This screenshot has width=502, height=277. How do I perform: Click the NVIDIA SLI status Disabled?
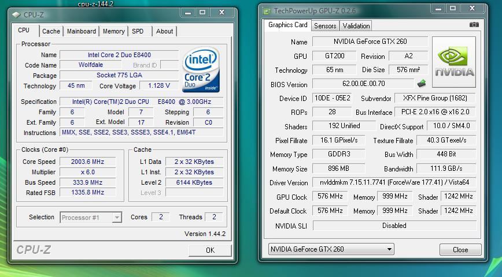(x=394, y=226)
